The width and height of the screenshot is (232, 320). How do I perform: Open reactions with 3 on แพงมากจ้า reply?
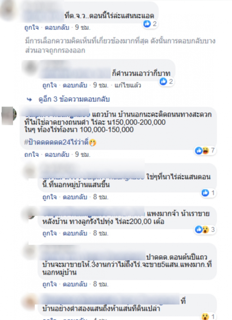[205, 229]
